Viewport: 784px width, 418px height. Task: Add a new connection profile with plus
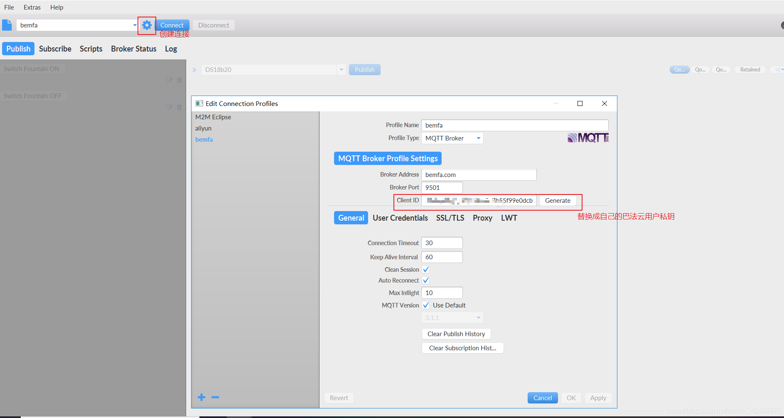(202, 397)
